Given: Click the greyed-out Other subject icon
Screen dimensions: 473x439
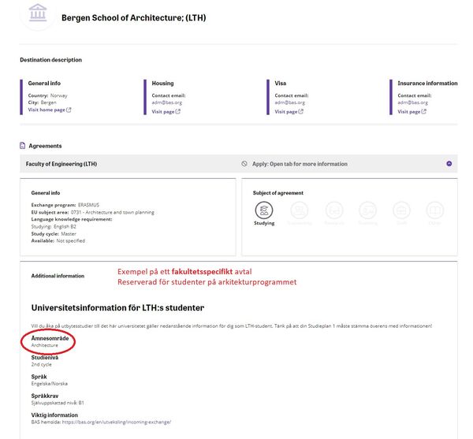Looking at the screenshot, I should 435,210.
